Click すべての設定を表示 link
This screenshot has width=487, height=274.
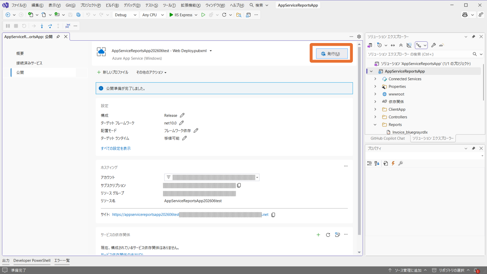click(115, 148)
